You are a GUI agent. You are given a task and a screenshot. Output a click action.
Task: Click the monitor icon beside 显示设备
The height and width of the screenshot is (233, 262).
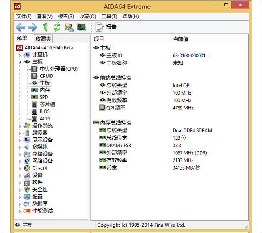27,140
